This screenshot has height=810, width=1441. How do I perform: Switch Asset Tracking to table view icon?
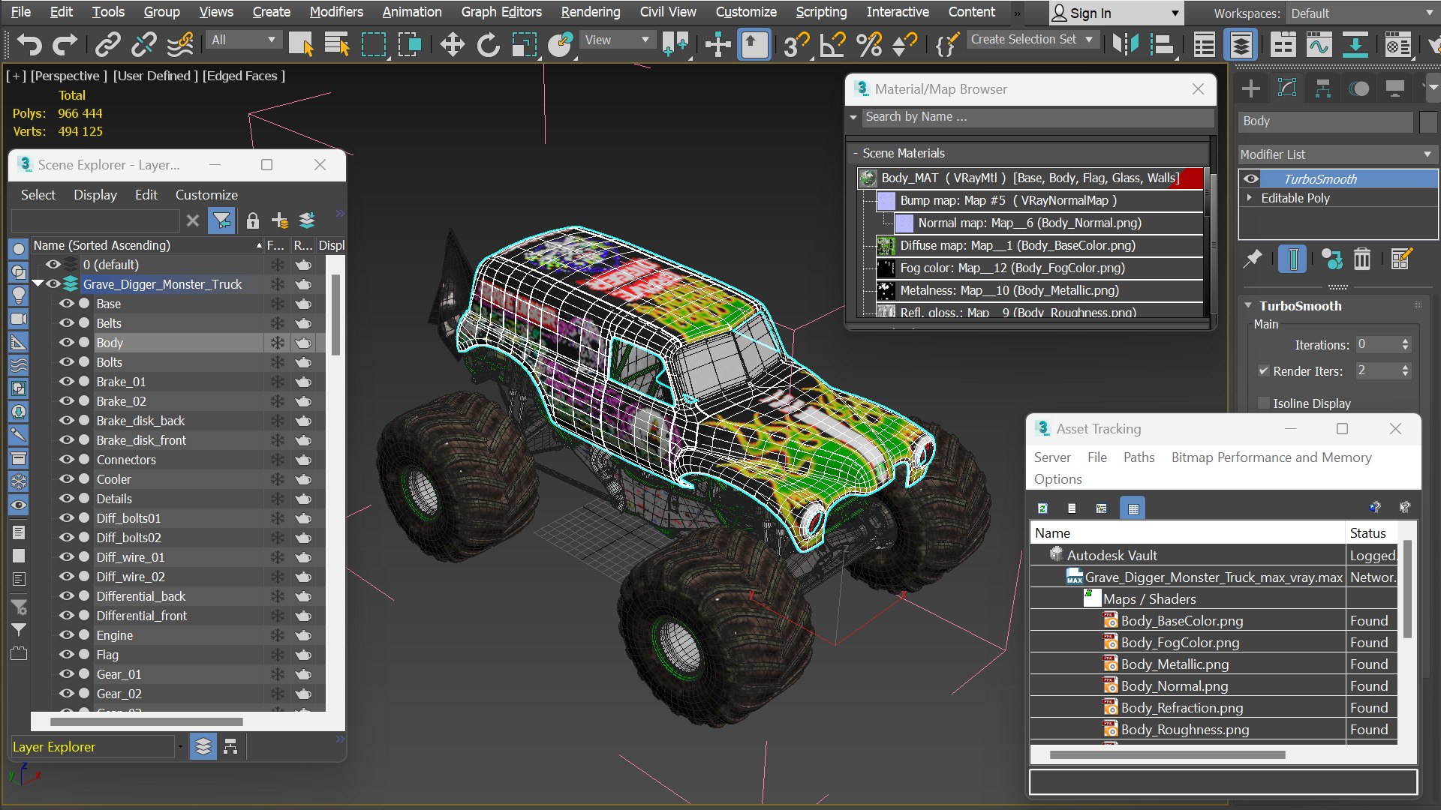click(x=1133, y=508)
